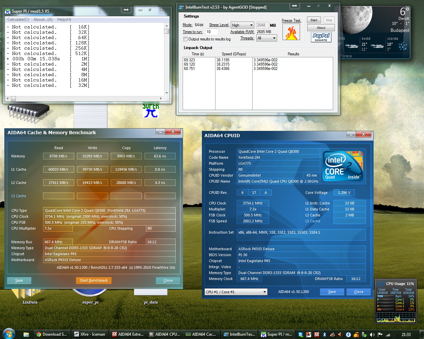
Task: Switch to IntelBurnTest taskbar item
Action: 239,334
